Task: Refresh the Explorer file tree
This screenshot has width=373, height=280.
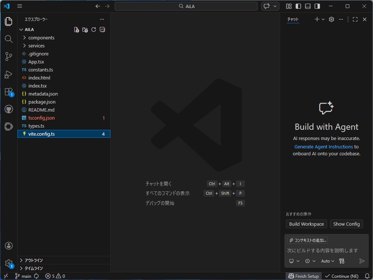Action: [x=94, y=30]
